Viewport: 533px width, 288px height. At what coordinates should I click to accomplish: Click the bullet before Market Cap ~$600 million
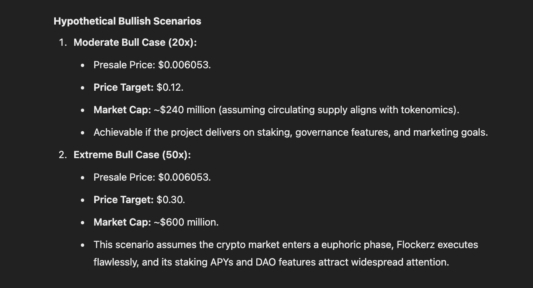pyautogui.click(x=83, y=223)
